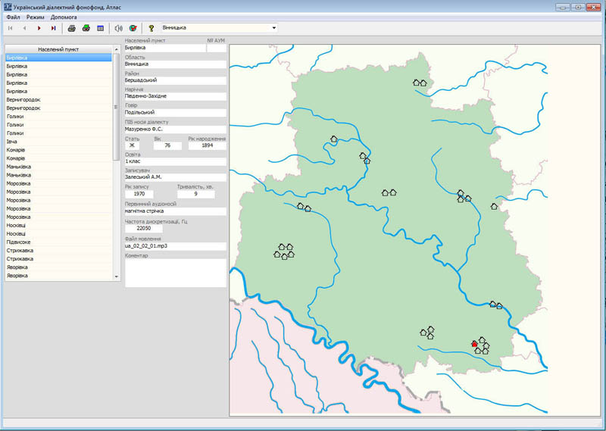Image resolution: width=606 pixels, height=431 pixels.
Task: Click the Населений пункт column header
Action: (x=58, y=49)
